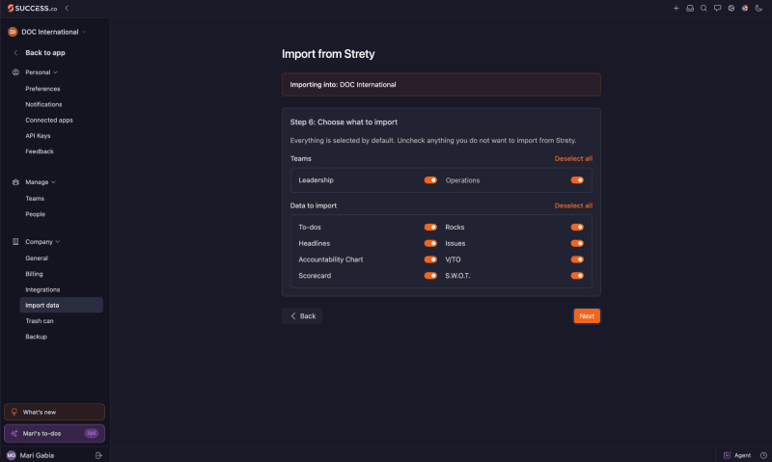Click the 0/4 to-dos badge

pyautogui.click(x=91, y=433)
